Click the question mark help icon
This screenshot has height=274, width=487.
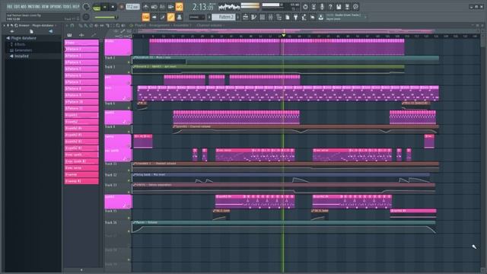pos(330,7)
